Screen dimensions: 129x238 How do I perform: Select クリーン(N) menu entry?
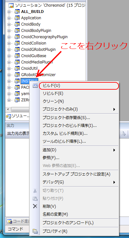click(x=53, y=101)
